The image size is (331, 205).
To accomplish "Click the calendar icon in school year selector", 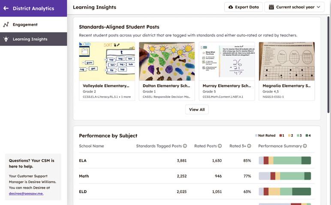I will 271,7.
